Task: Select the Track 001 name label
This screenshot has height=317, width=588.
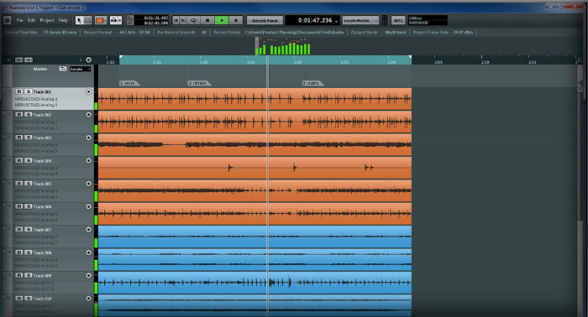Action: coord(42,91)
